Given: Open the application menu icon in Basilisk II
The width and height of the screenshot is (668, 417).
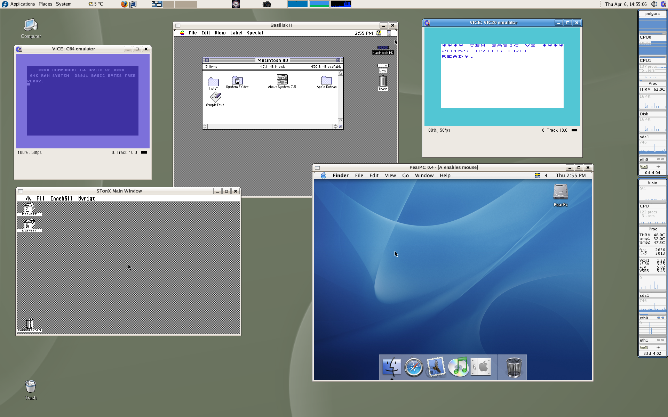Looking at the screenshot, I should point(389,33).
